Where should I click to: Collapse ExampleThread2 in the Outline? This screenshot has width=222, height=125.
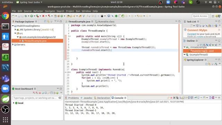pos(185,55)
